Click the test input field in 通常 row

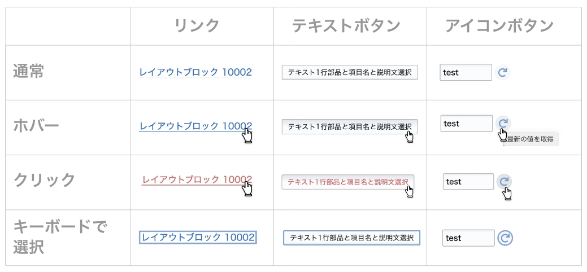point(466,72)
